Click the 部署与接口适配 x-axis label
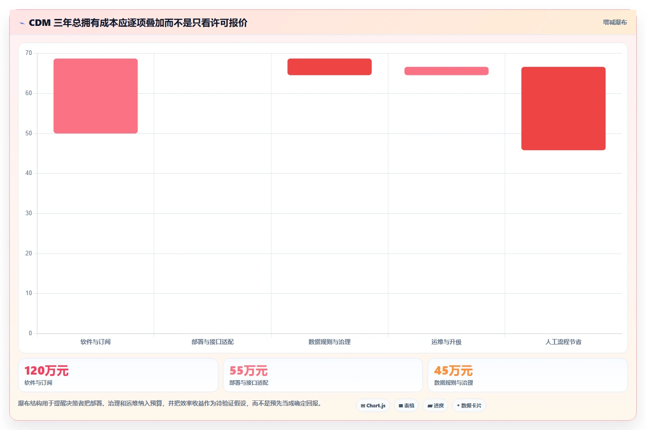The image size is (646, 430). pos(212,342)
